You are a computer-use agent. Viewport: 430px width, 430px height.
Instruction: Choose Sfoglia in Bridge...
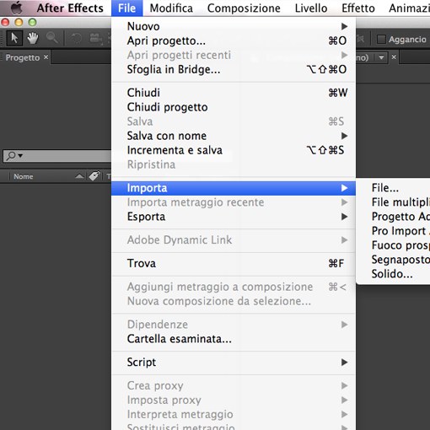click(234, 69)
